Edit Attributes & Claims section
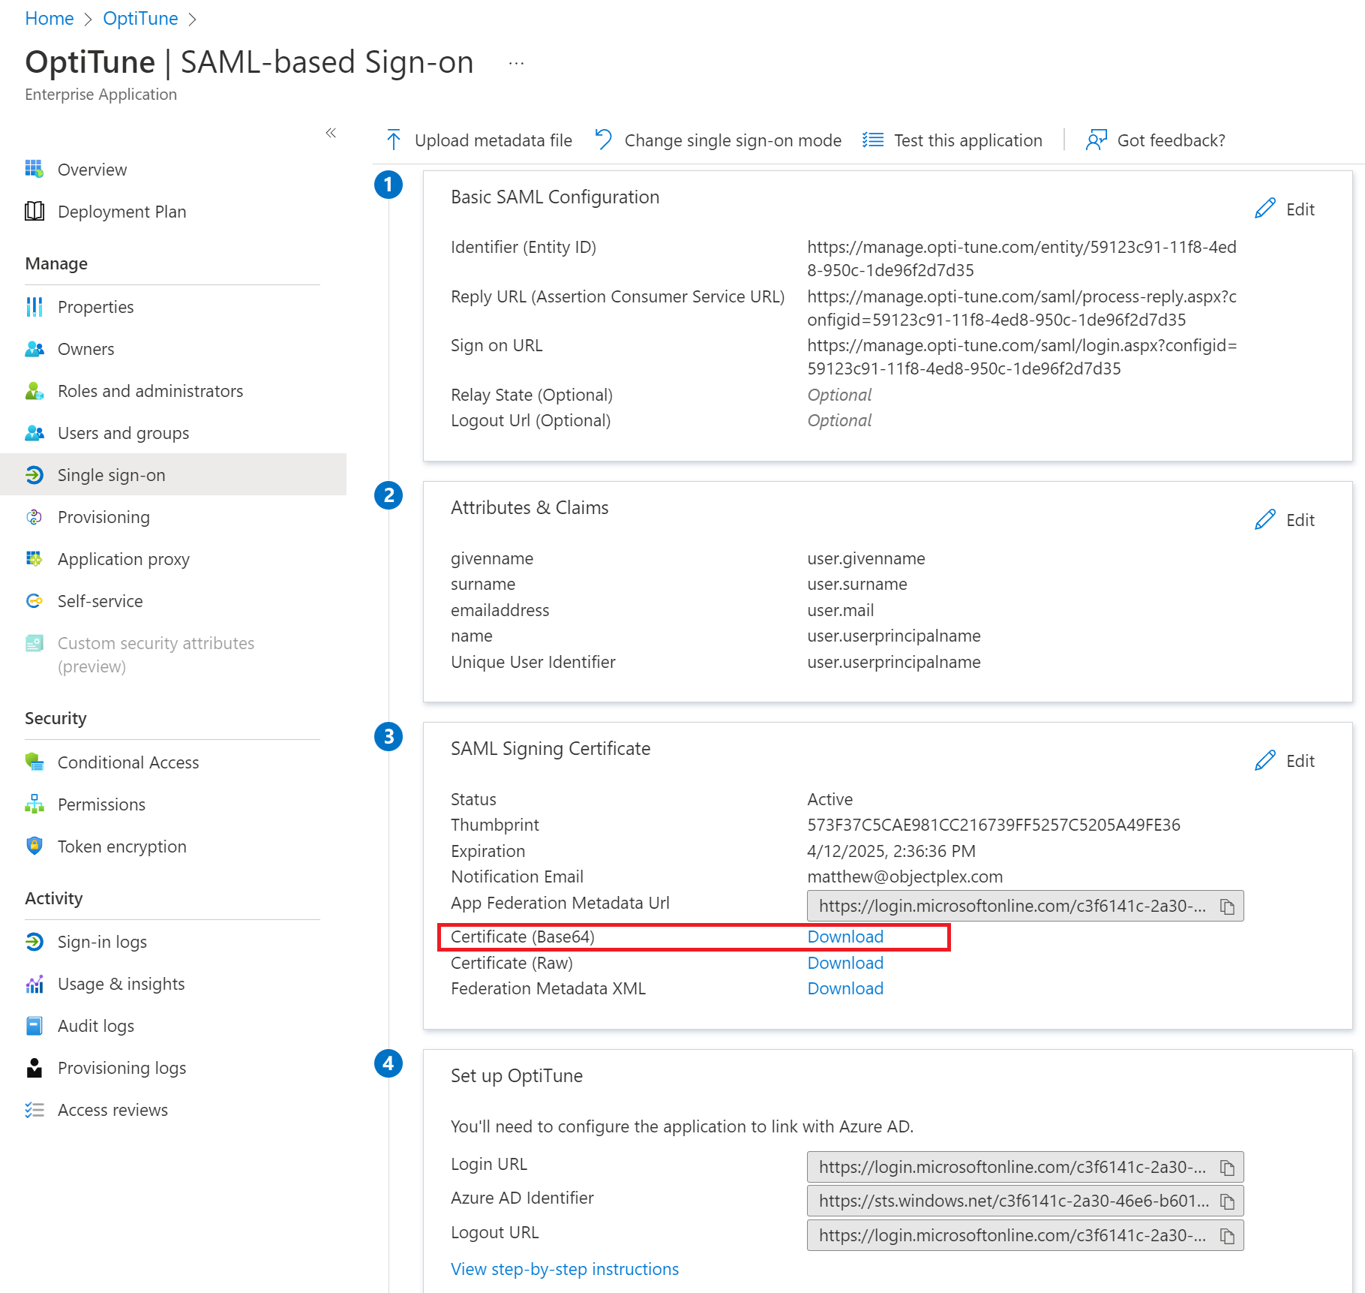Viewport: 1365px width, 1293px height. point(1285,520)
